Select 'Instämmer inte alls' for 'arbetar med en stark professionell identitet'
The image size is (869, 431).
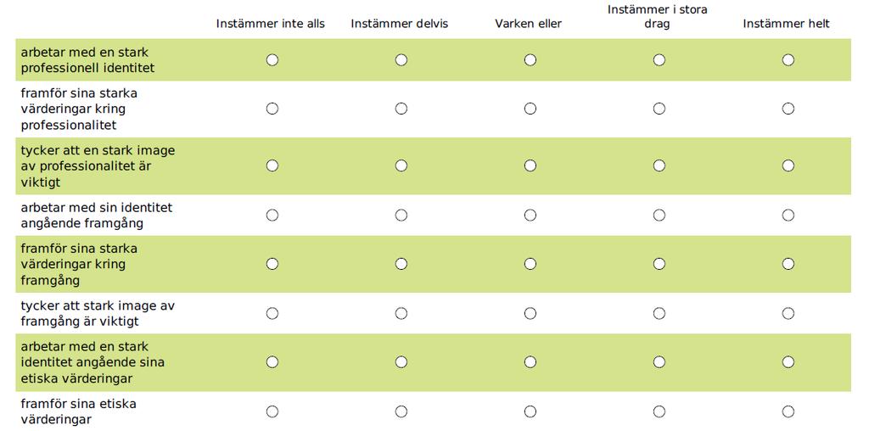[272, 60]
